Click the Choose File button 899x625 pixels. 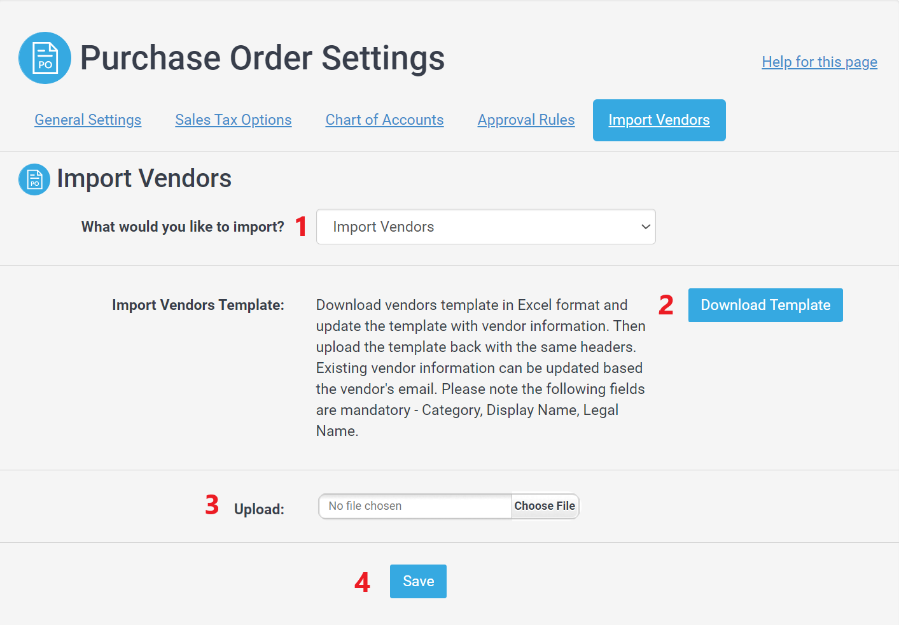coord(545,506)
